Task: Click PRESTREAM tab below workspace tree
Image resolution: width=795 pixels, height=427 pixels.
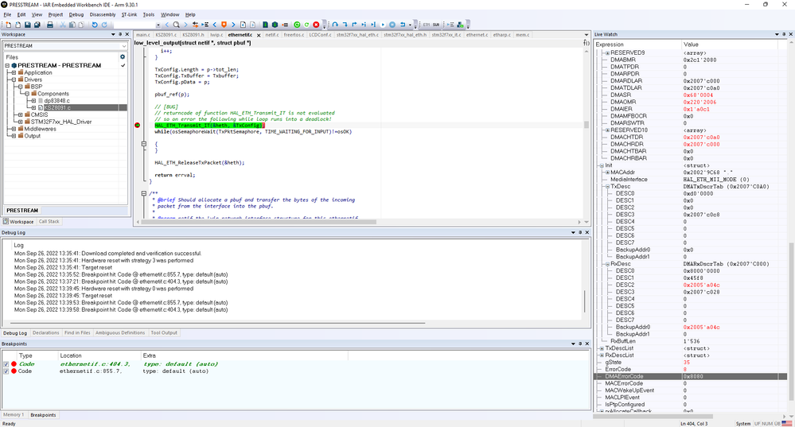Action: (x=22, y=210)
